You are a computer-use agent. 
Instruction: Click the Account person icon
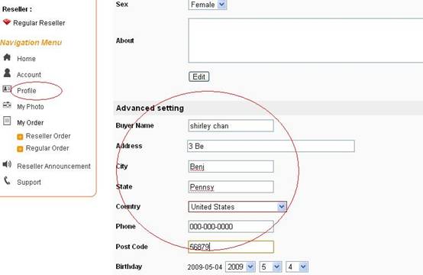pyautogui.click(x=7, y=73)
